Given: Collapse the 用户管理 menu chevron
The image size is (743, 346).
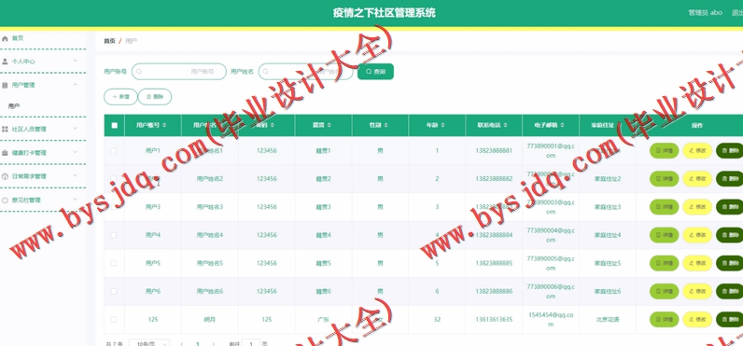Looking at the screenshot, I should (76, 85).
